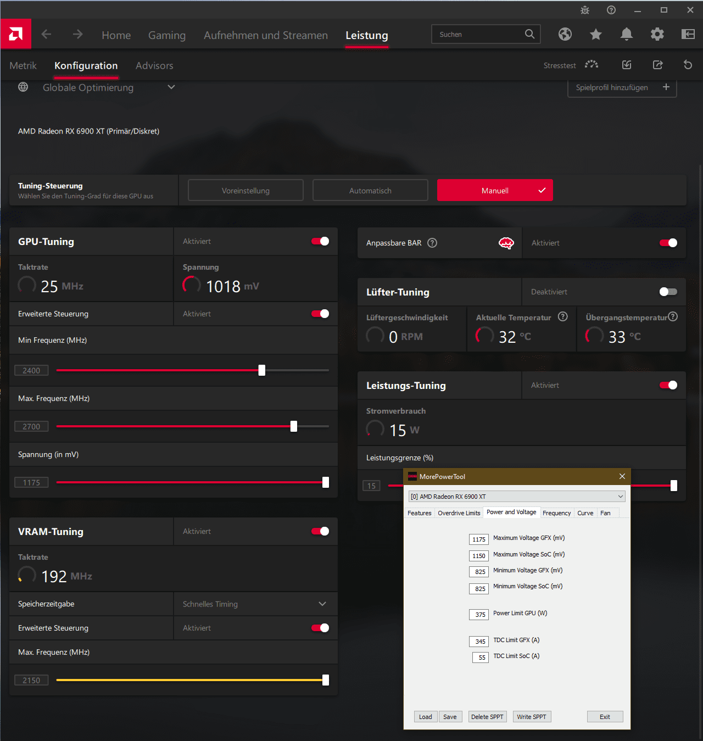
Task: Click Save in MorePowerTool
Action: click(x=450, y=717)
